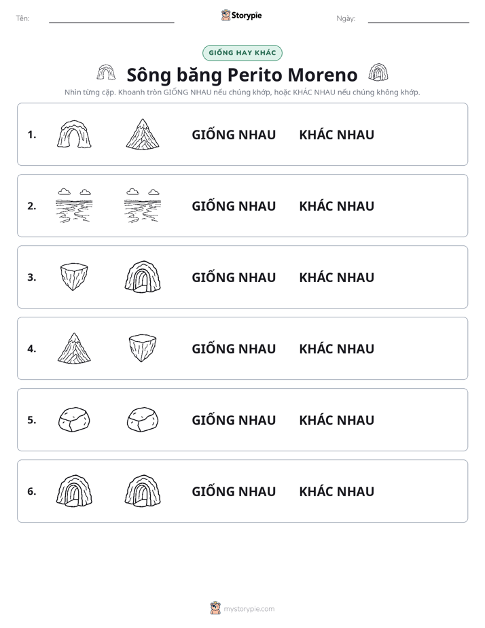
Task: Select the ice cave icon in row 3
Action: coord(143,277)
